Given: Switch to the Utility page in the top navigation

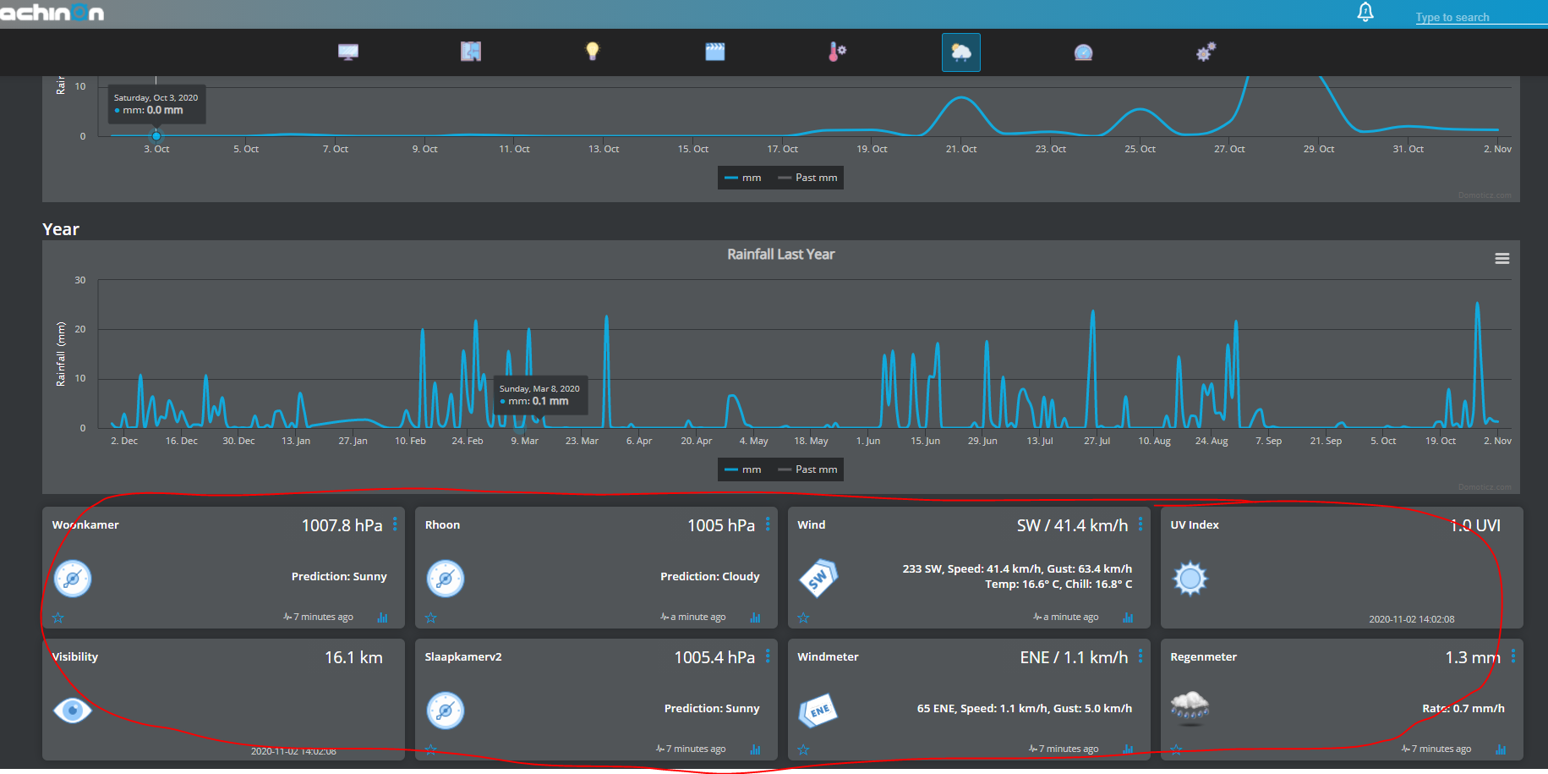Looking at the screenshot, I should (x=1083, y=52).
